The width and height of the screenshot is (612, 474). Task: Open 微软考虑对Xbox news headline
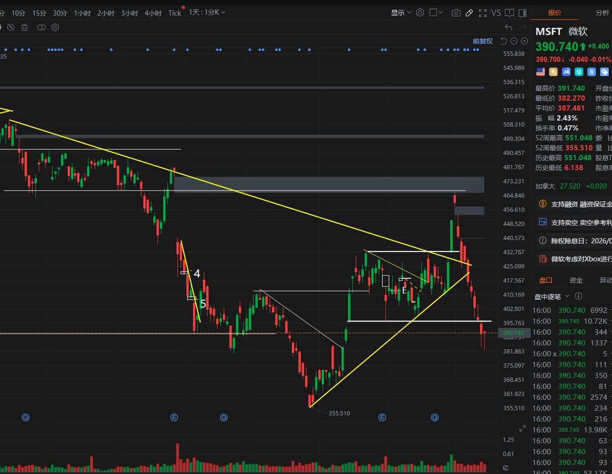[575, 259]
